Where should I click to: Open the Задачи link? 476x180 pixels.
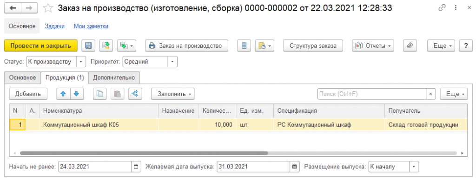[55, 26]
